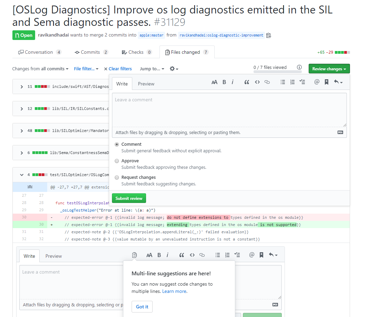Copy the oslog-diagnostic-improvement branch name
The height and width of the screenshot is (317, 381).
269,35
